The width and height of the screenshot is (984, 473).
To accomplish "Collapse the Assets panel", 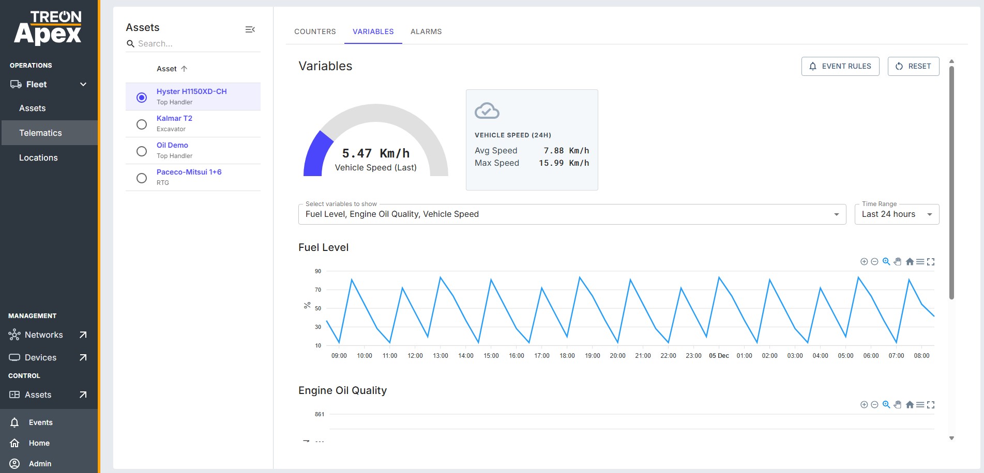I will click(250, 29).
